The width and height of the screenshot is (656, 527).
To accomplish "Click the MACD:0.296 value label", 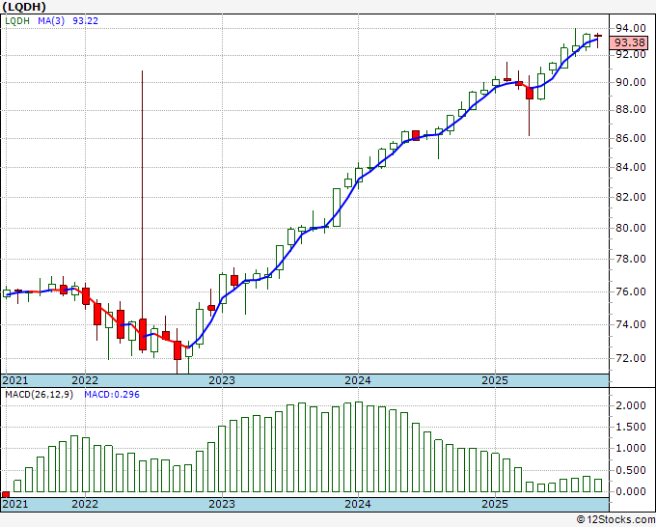I will coord(112,395).
